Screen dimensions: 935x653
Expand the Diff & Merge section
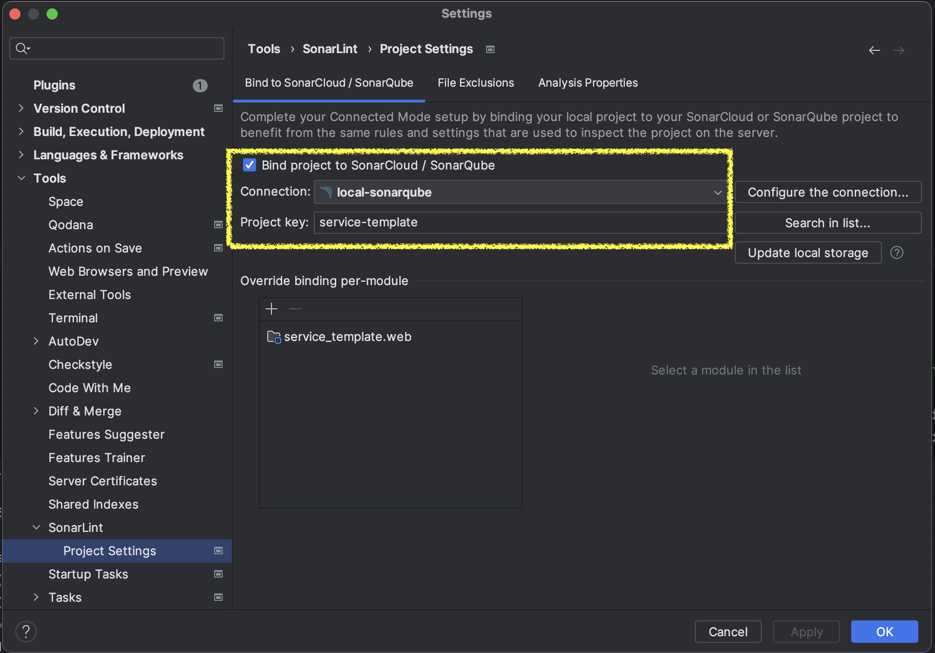pyautogui.click(x=36, y=411)
